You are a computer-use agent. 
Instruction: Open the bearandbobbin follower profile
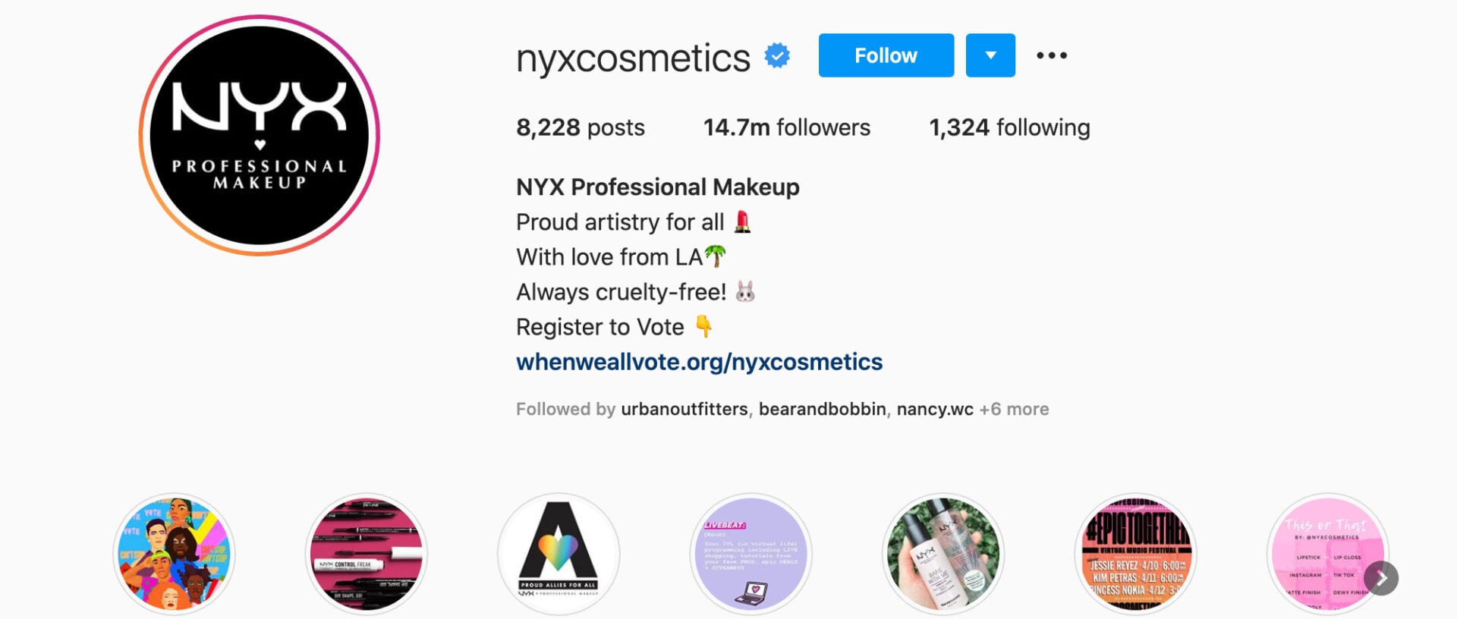coord(823,410)
